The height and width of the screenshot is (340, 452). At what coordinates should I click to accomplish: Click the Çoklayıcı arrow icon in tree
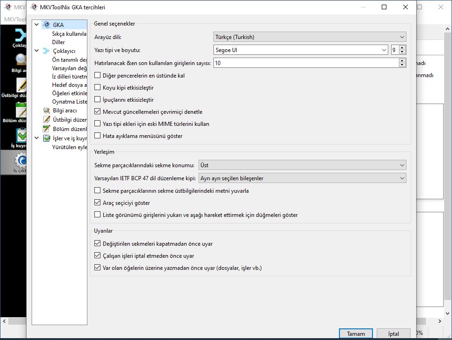(47, 51)
